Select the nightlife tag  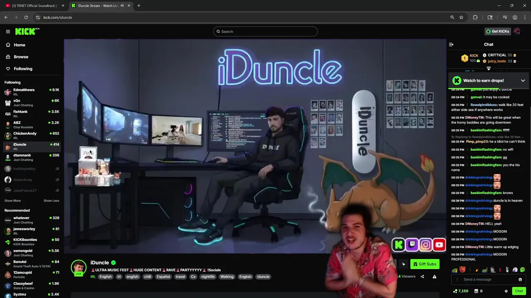tap(208, 276)
